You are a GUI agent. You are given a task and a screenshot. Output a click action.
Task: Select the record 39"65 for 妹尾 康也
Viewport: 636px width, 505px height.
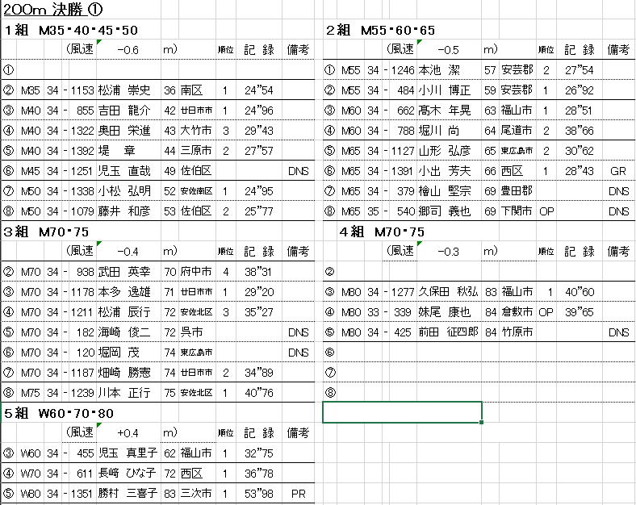[579, 312]
